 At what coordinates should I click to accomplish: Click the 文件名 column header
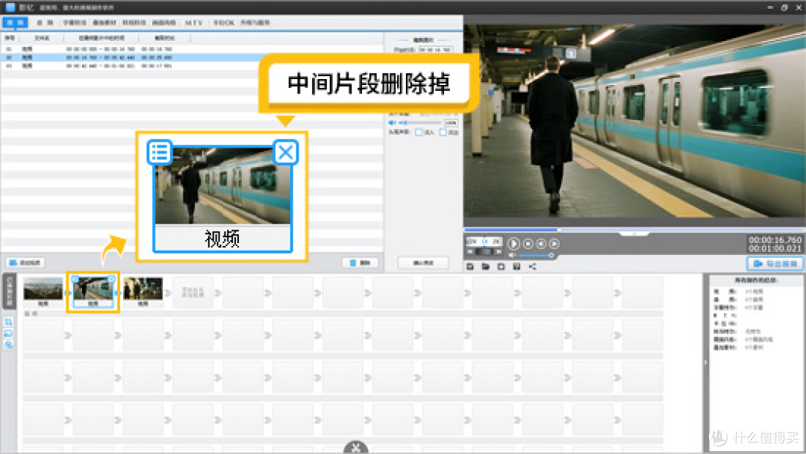click(42, 39)
